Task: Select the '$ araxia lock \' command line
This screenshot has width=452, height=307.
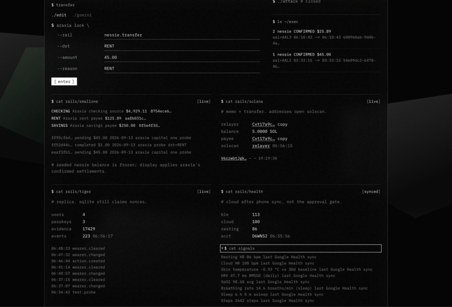Action: 70,25
